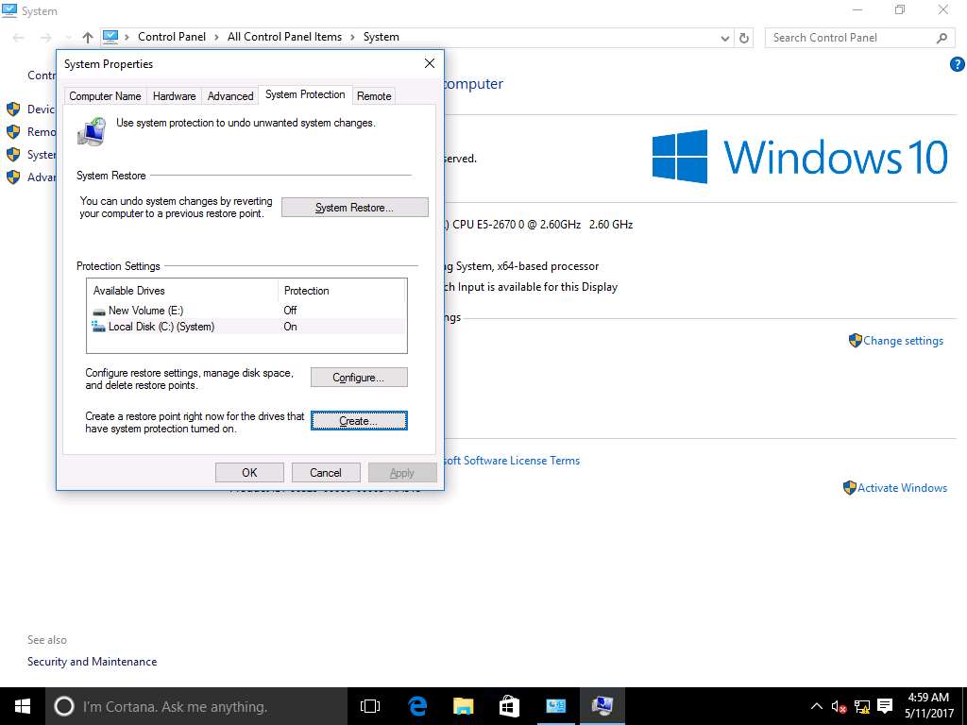Click the Cortana circle icon

click(64, 706)
